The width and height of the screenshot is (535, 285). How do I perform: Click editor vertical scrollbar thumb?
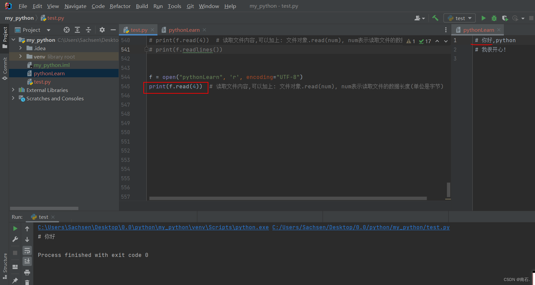pyautogui.click(x=448, y=190)
